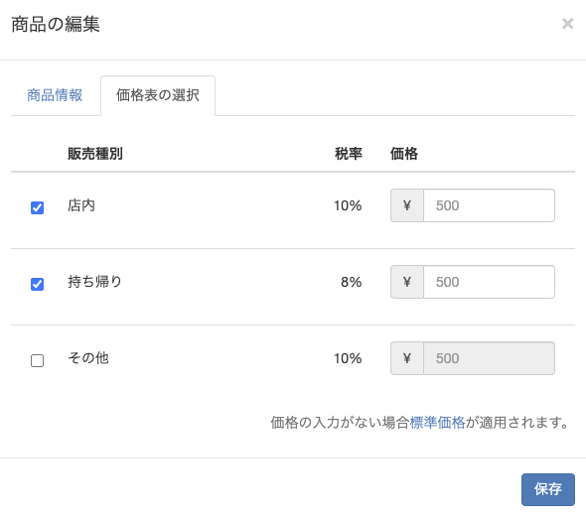The height and width of the screenshot is (518, 586).
Task: Click the yen symbol for その他 price
Action: [407, 358]
